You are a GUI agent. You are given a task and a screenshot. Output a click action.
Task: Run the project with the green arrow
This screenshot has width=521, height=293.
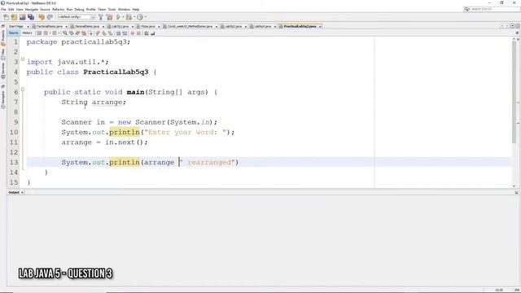click(119, 17)
